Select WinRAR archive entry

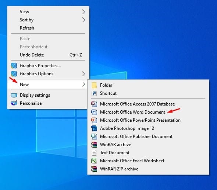pyautogui.click(x=148, y=145)
